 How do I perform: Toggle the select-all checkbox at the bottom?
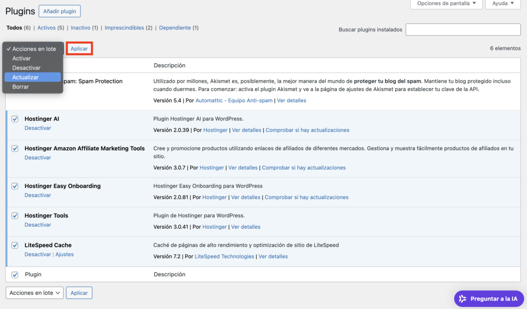tap(14, 274)
